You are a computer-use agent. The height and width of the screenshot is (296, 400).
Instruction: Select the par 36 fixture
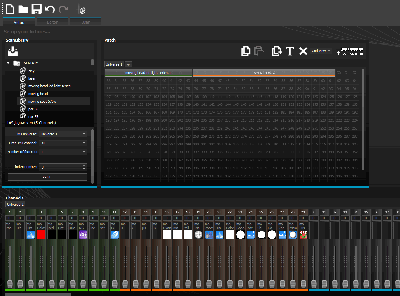pyautogui.click(x=33, y=109)
